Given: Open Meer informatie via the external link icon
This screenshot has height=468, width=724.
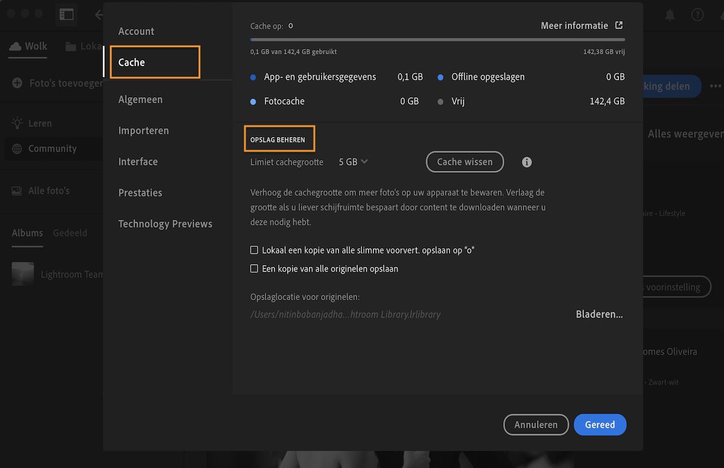Looking at the screenshot, I should click(x=619, y=25).
